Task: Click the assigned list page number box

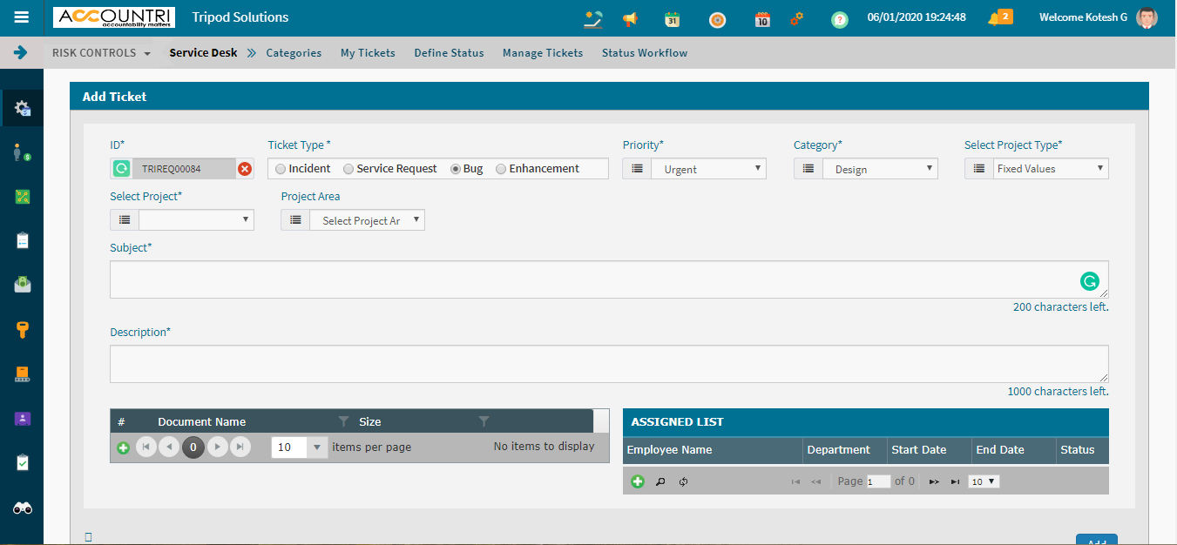Action: [x=879, y=481]
